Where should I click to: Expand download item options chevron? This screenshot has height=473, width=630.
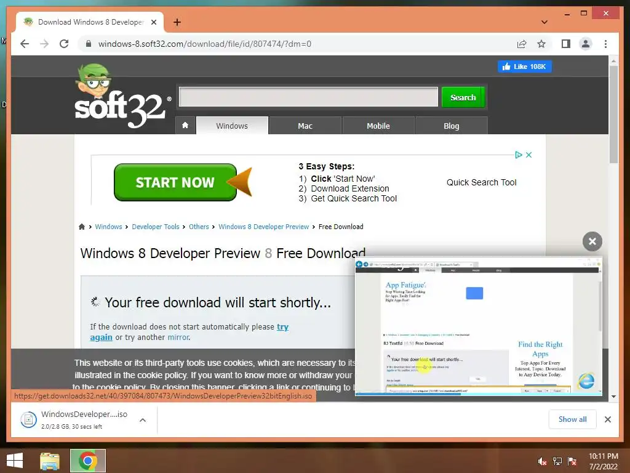pyautogui.click(x=142, y=420)
